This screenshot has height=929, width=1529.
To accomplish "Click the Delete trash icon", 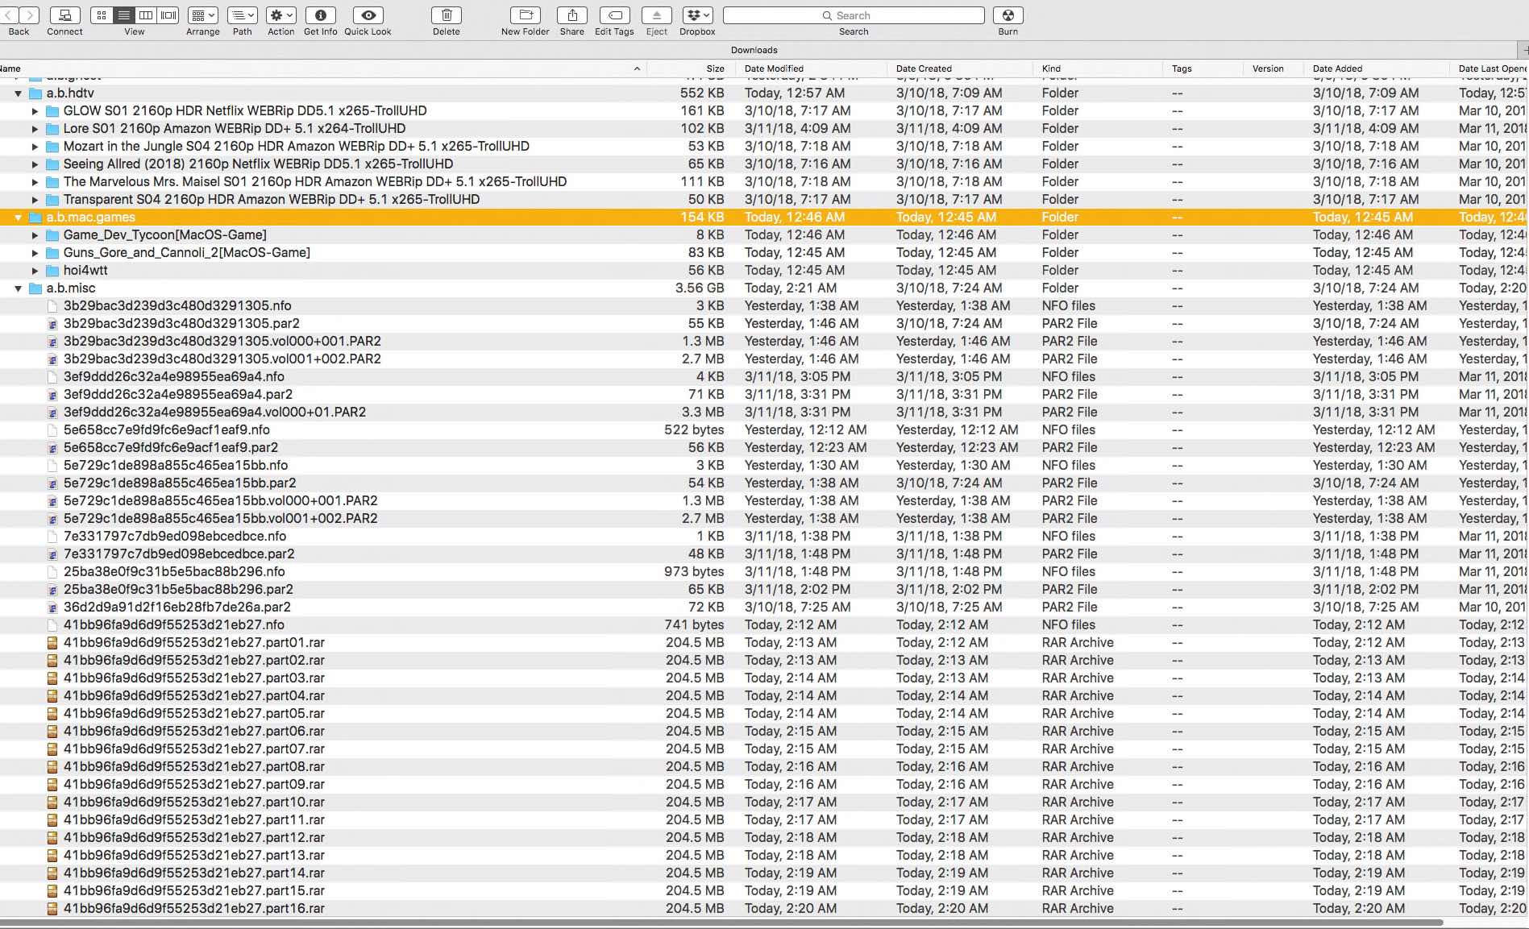I will [446, 15].
